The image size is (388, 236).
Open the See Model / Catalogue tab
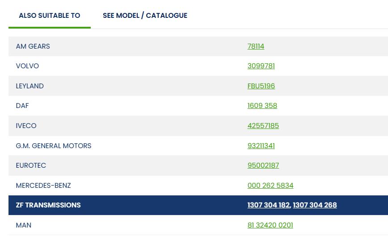(145, 16)
